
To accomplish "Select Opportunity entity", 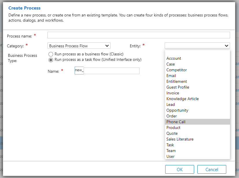I will (x=177, y=110).
